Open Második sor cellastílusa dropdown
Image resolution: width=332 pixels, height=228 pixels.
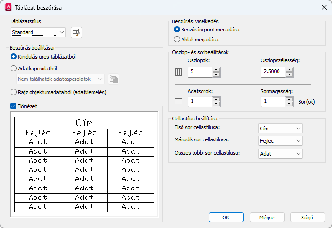280,141
